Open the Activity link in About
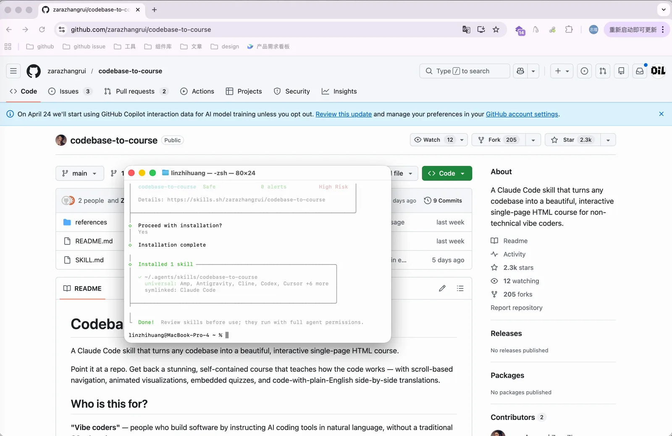 (x=514, y=254)
